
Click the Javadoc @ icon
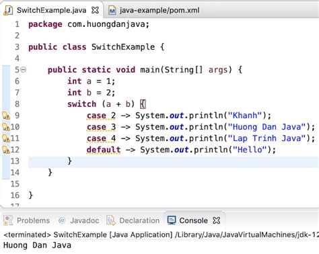pyautogui.click(x=62, y=220)
